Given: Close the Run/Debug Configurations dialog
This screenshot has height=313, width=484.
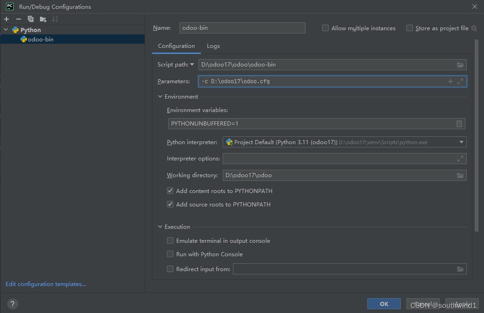Looking at the screenshot, I should tap(475, 7).
